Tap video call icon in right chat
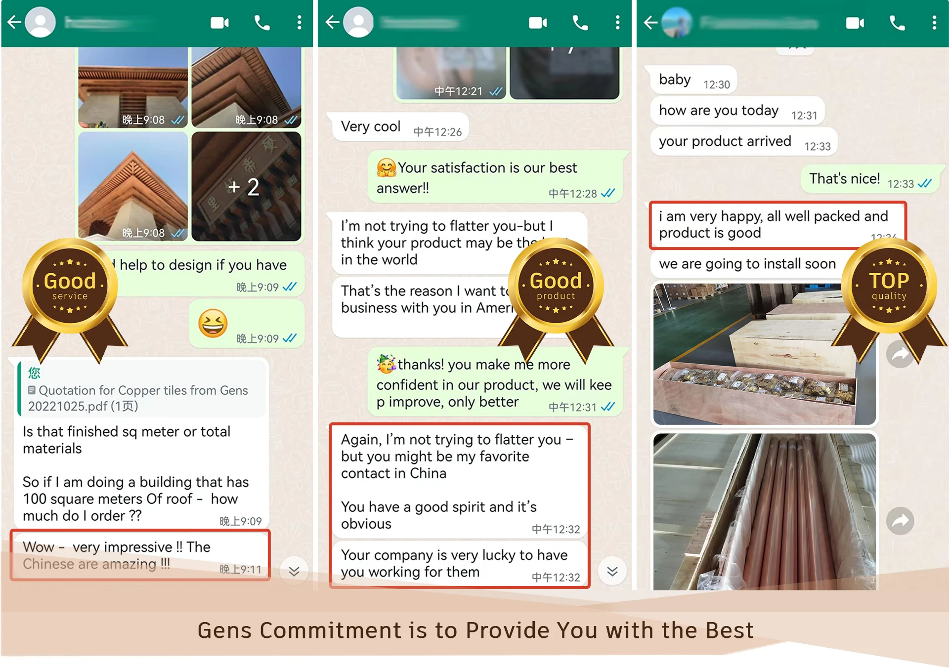 [x=855, y=23]
